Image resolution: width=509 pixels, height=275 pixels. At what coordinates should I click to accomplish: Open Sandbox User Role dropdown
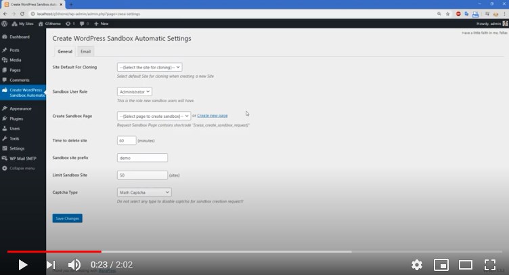coord(135,91)
